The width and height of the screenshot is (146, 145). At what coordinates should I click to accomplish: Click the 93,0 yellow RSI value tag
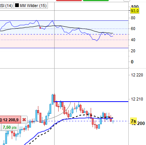click(x=135, y=11)
